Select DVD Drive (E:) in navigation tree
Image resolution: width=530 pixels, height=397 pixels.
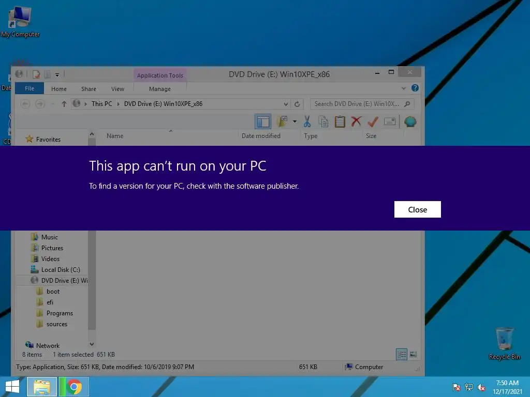pos(59,281)
